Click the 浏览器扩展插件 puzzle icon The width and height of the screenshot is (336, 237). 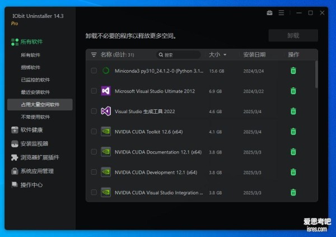point(15,157)
